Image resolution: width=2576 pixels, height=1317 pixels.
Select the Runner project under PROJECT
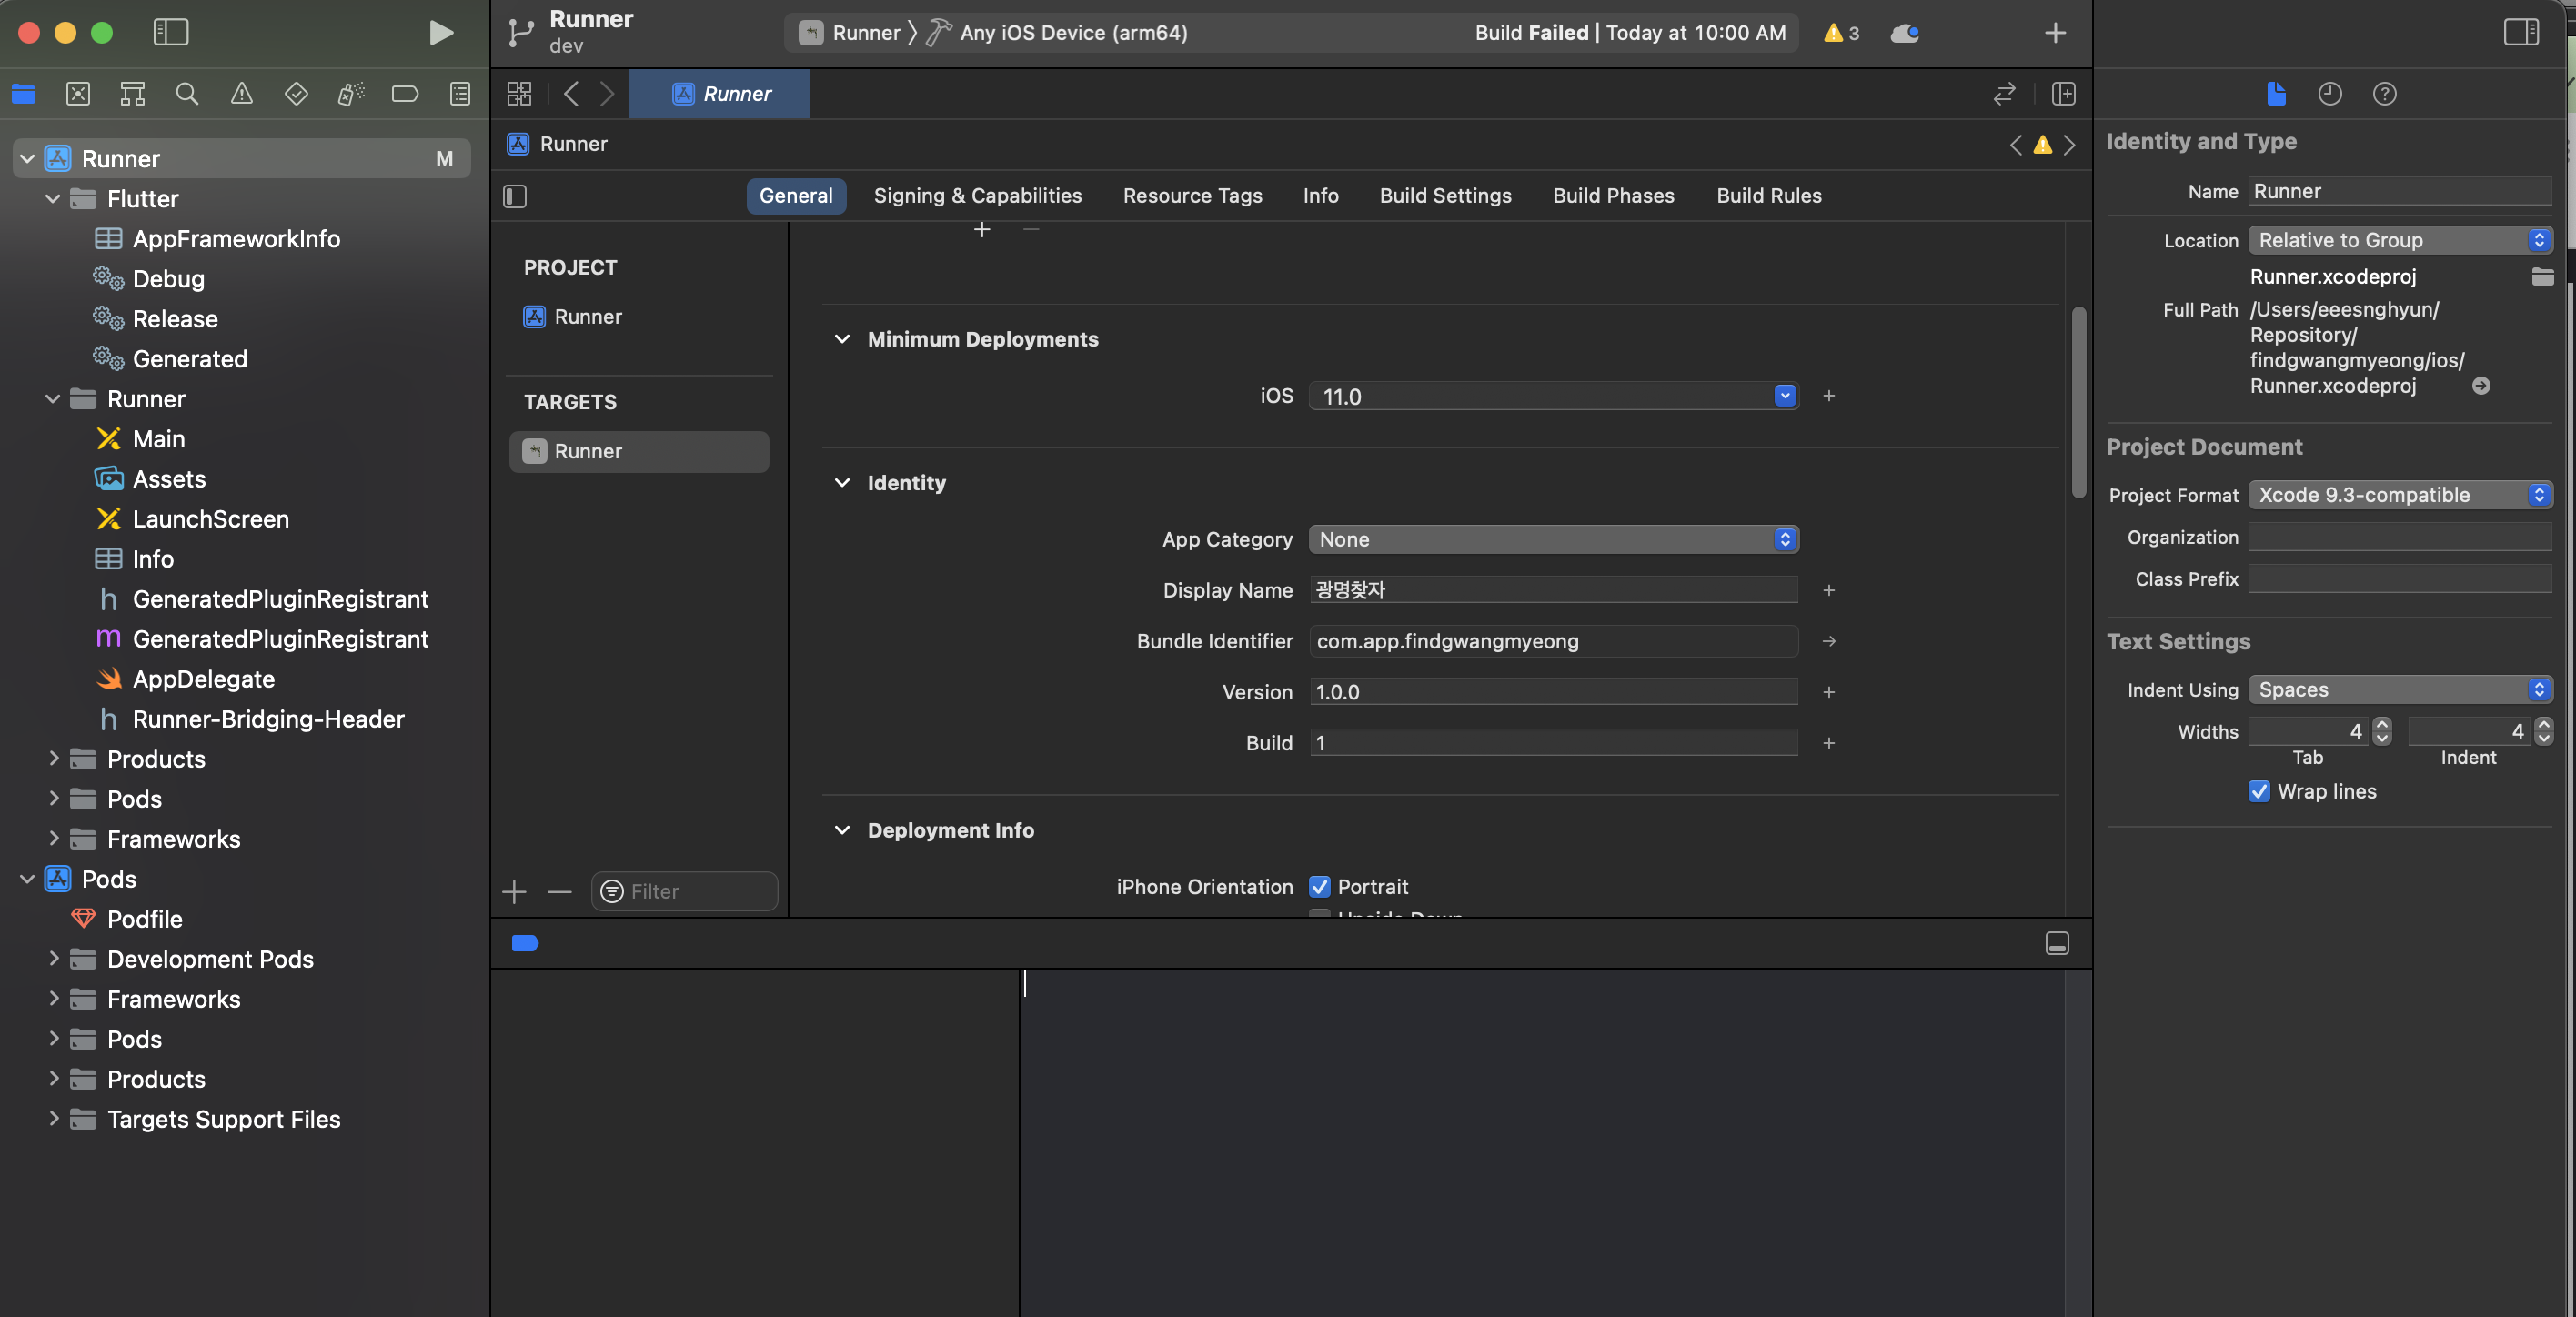tap(587, 317)
